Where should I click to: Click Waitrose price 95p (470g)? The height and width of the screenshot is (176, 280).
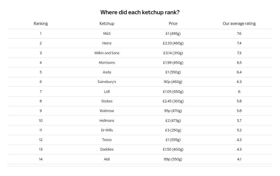tap(173, 111)
